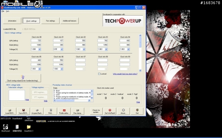Screen dimensions: 222x138
Task: Expand Clock info 05 voltage dropdown
Action: point(40,69)
